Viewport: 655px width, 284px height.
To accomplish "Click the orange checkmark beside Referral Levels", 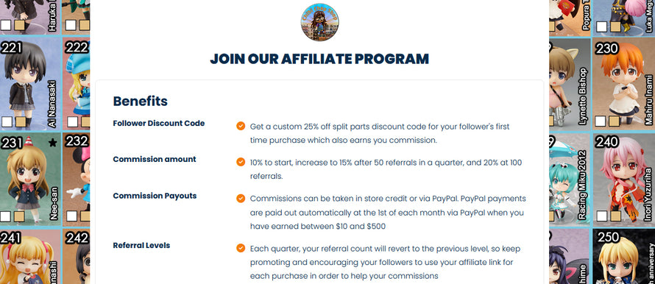I will pyautogui.click(x=241, y=248).
